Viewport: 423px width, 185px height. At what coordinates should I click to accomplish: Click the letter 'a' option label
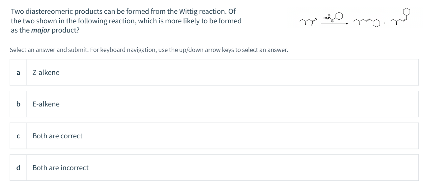pyautogui.click(x=18, y=73)
